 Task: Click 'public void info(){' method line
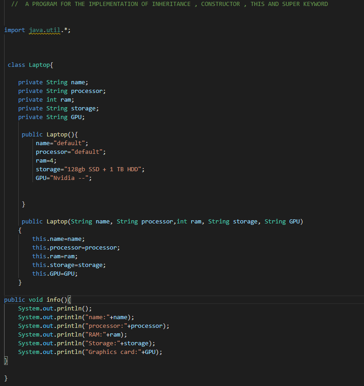click(37, 300)
